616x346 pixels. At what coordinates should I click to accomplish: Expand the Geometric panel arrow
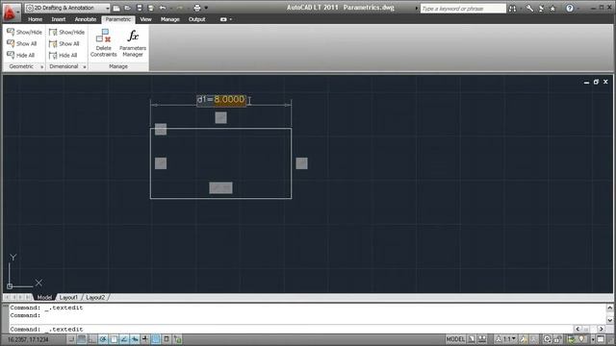[42, 67]
